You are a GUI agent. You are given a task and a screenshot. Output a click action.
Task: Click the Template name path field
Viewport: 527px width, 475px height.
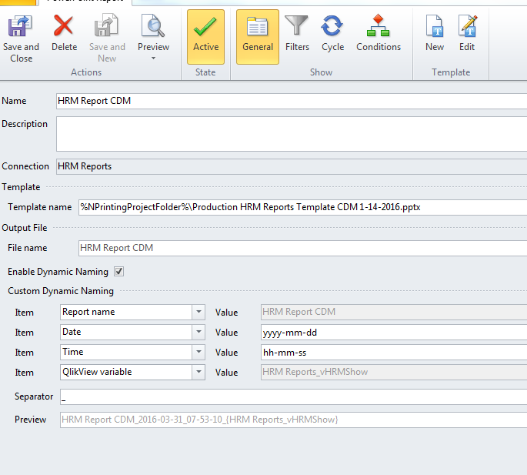click(302, 207)
